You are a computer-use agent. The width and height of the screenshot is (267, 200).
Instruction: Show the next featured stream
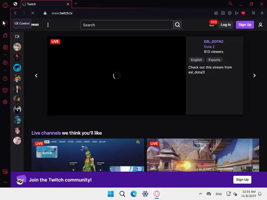254,76
